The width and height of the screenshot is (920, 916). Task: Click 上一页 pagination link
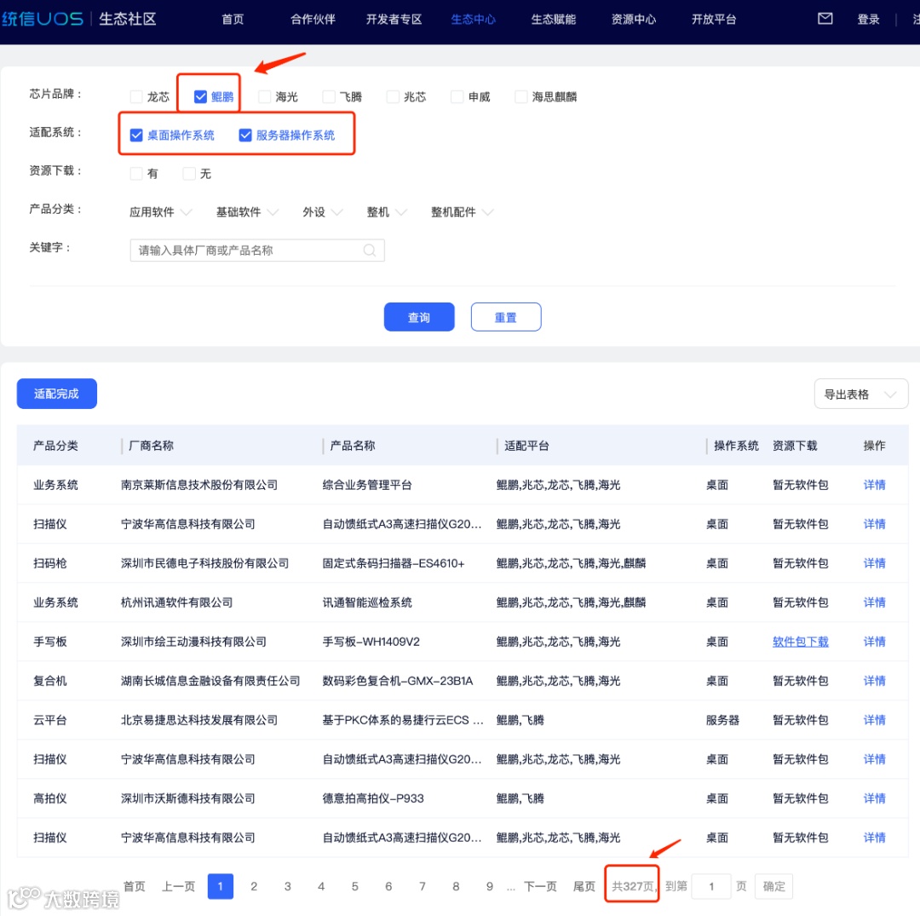[178, 887]
